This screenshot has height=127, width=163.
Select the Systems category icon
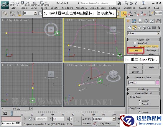(x=159, y=28)
